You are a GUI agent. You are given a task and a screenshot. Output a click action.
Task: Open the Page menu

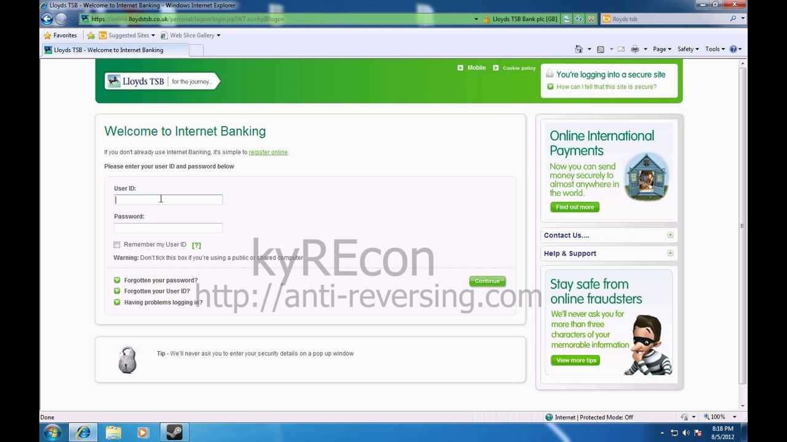[662, 49]
